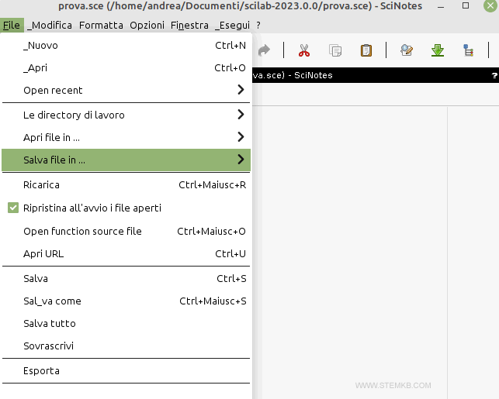Click the question mark help icon on black bar

pyautogui.click(x=494, y=76)
